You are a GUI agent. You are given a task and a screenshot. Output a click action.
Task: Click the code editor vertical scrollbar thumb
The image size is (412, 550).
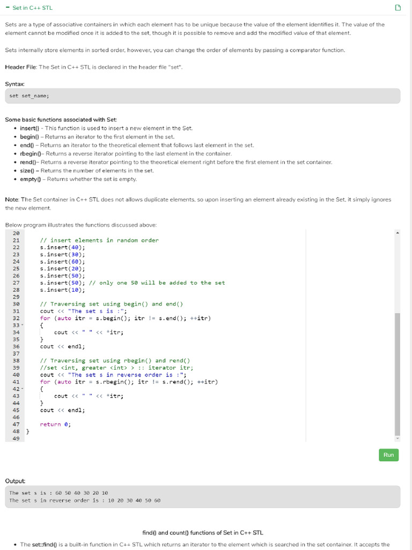point(398,373)
